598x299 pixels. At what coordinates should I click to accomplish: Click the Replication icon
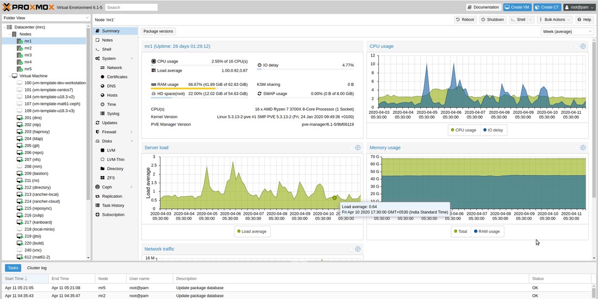98,196
